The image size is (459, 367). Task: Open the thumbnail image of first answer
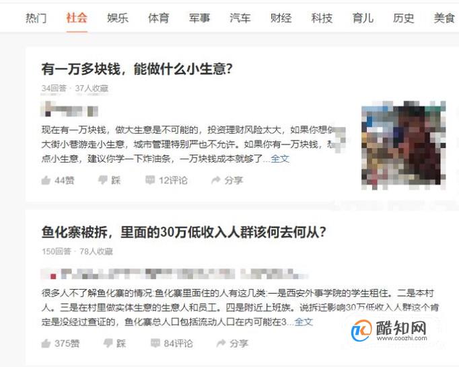point(404,145)
